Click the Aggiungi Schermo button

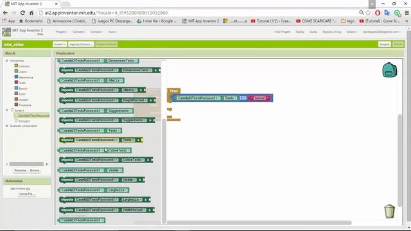click(81, 44)
